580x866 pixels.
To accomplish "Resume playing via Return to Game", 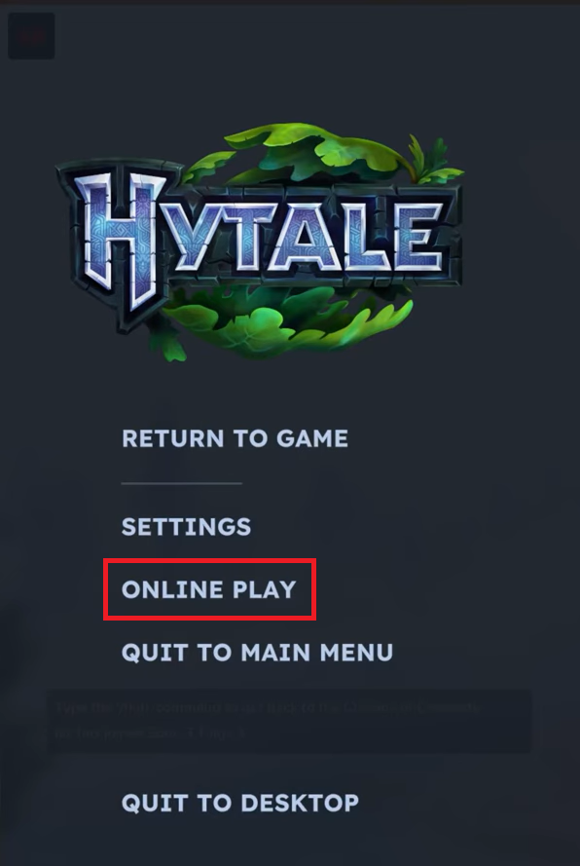I will [236, 438].
